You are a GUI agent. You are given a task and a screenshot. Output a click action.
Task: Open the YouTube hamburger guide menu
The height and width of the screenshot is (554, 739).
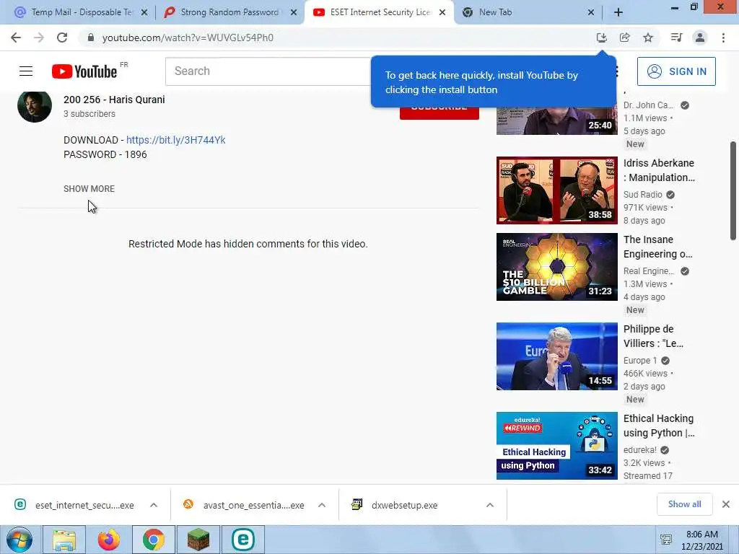[x=26, y=71]
